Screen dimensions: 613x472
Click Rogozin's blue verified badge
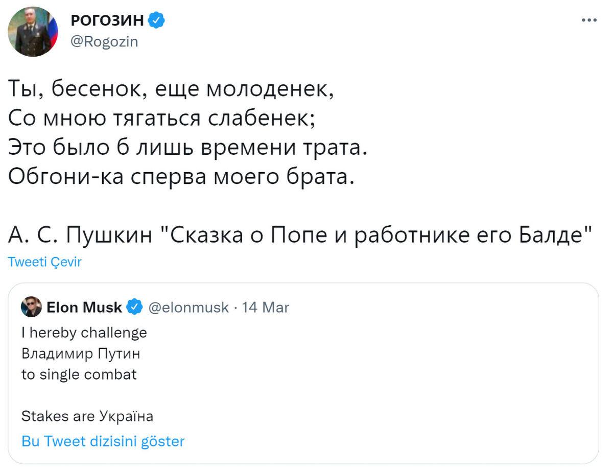coord(156,19)
